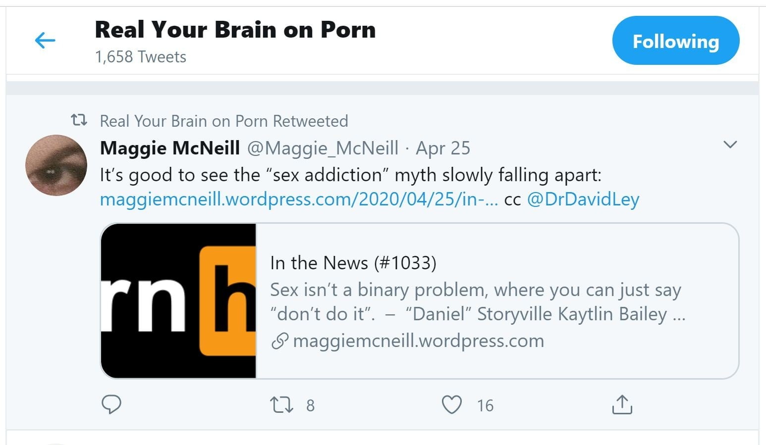Click the @Maggie_McNeill handle

click(x=323, y=148)
